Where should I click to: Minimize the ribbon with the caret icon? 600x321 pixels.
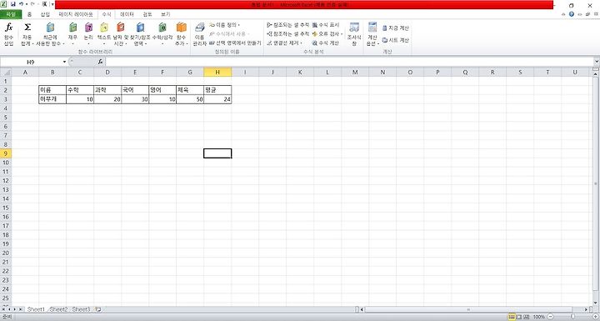point(563,14)
